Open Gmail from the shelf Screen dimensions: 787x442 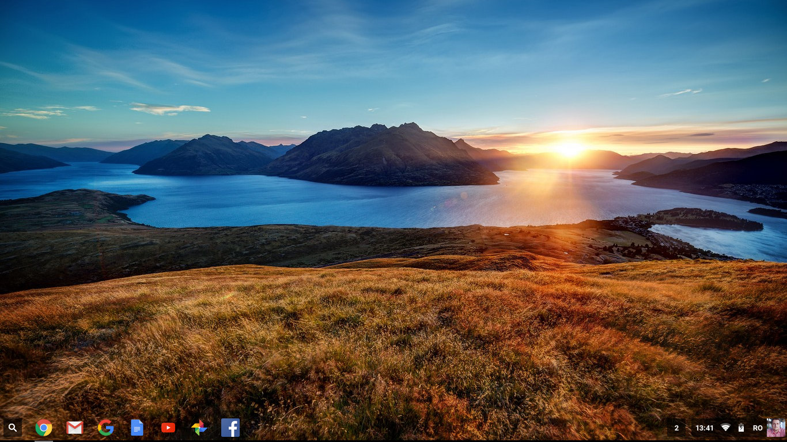pyautogui.click(x=75, y=428)
